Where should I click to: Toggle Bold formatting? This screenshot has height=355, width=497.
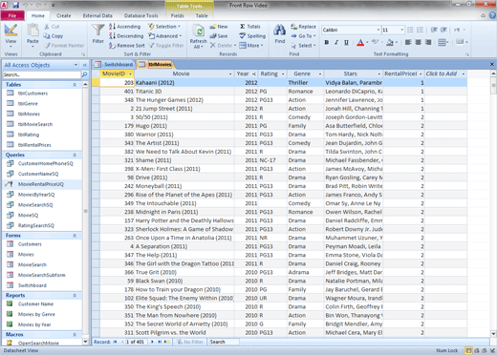point(327,42)
